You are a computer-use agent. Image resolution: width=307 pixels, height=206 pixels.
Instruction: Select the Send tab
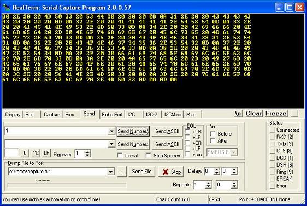pyautogui.click(x=89, y=114)
